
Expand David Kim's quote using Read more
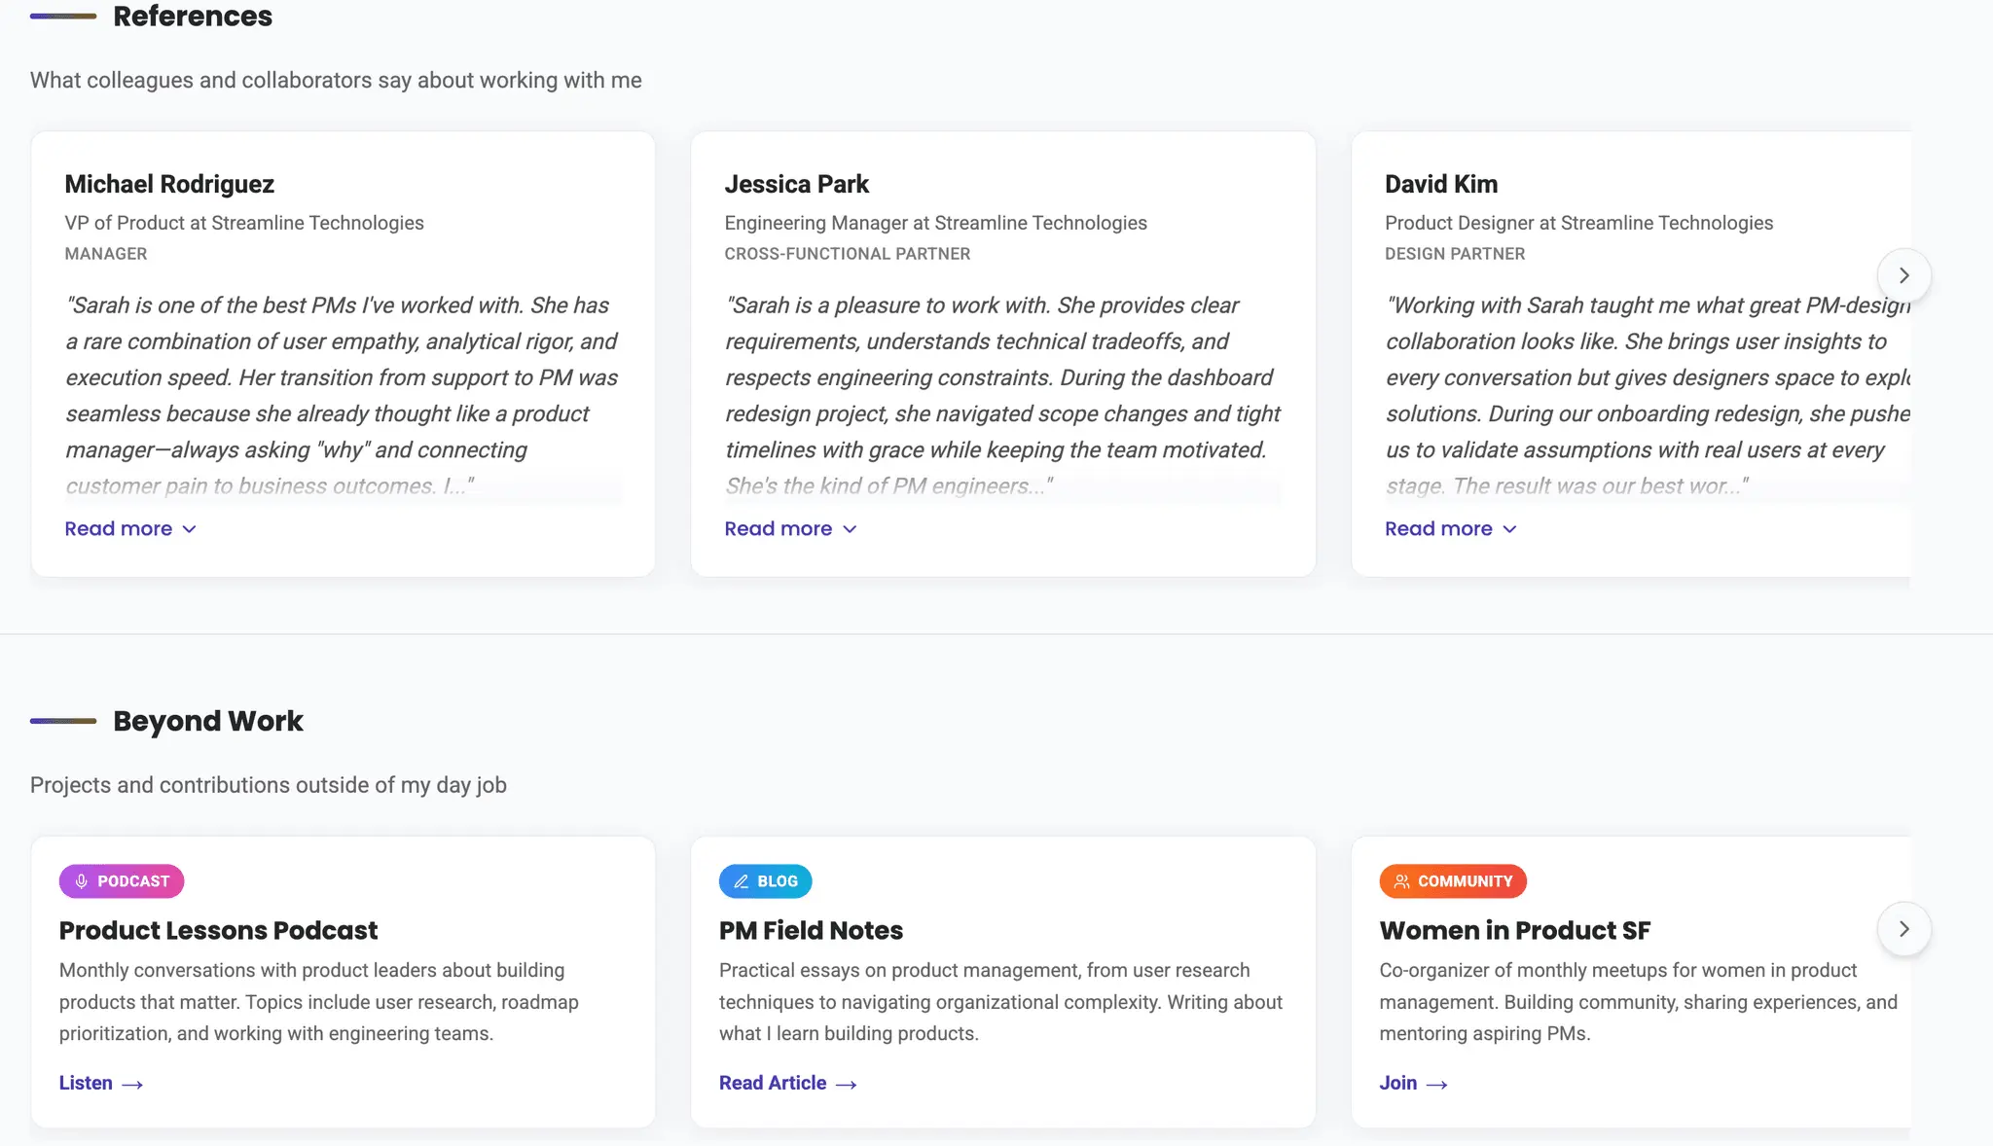[x=1450, y=528]
